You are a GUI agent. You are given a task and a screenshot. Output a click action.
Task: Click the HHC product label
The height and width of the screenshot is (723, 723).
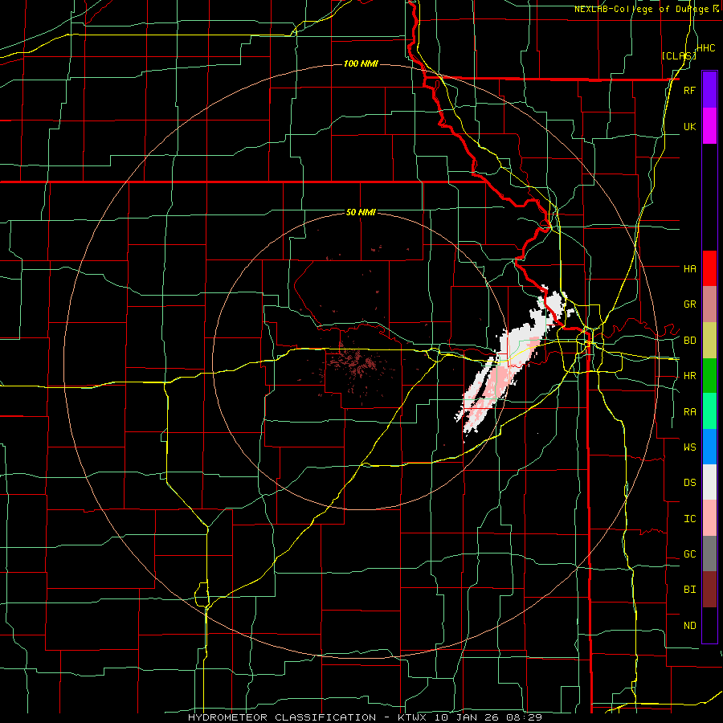click(705, 48)
